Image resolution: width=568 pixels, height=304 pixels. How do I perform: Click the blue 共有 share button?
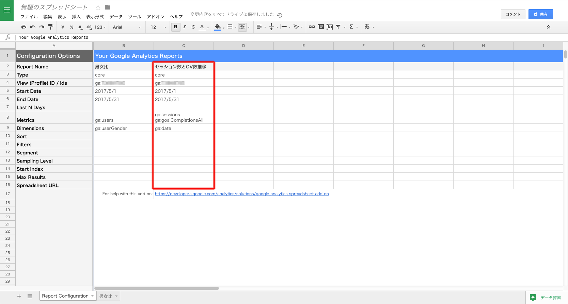pyautogui.click(x=540, y=14)
